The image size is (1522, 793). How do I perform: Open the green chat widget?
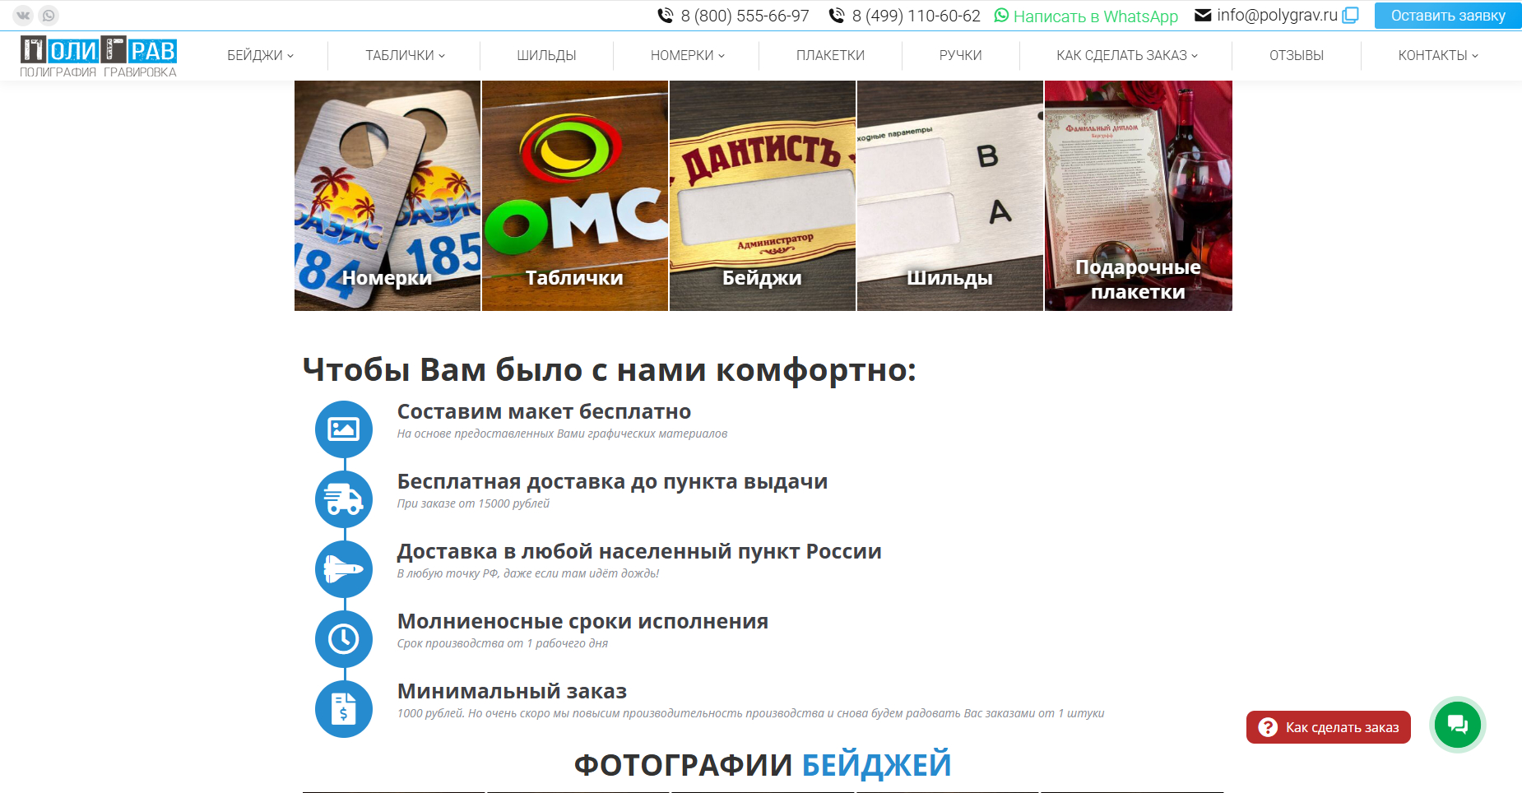point(1458,725)
